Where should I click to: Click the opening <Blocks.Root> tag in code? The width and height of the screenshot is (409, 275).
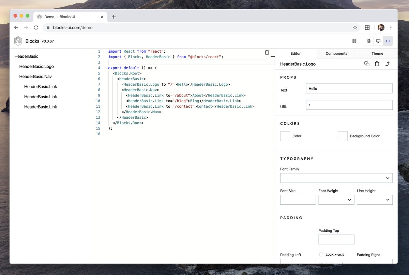pyautogui.click(x=127, y=73)
